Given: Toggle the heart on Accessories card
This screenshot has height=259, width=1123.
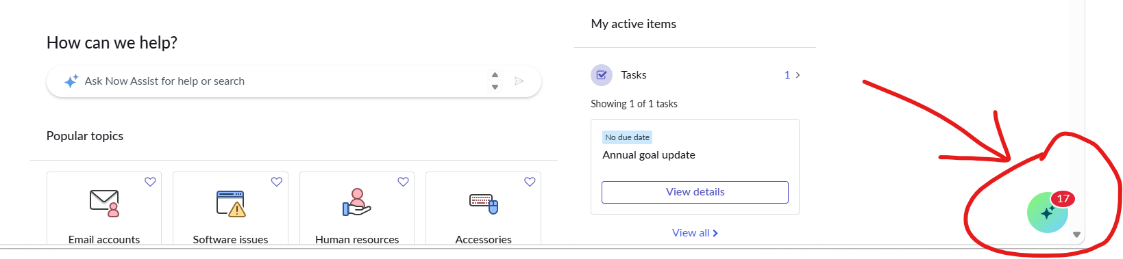Looking at the screenshot, I should [x=530, y=182].
